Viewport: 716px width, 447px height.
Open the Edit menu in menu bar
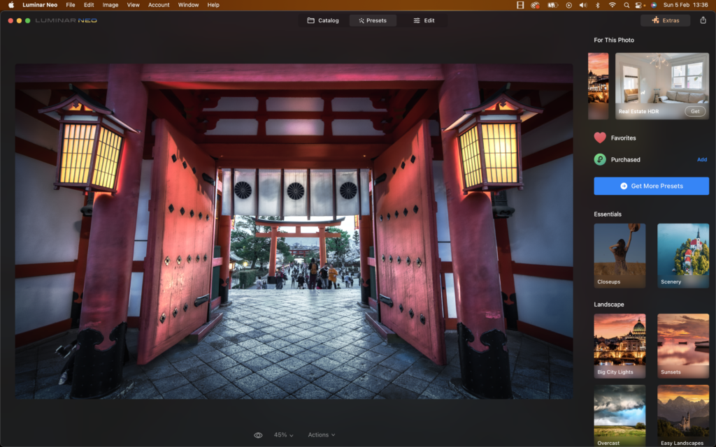point(89,5)
